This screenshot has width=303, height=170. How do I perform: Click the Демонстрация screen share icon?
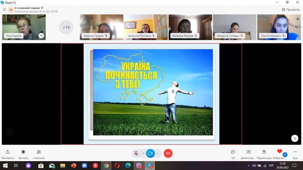[x=249, y=152]
